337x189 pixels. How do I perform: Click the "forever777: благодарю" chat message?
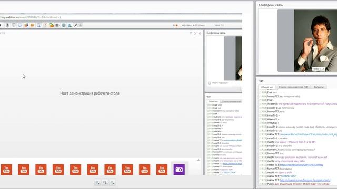coord(275,169)
